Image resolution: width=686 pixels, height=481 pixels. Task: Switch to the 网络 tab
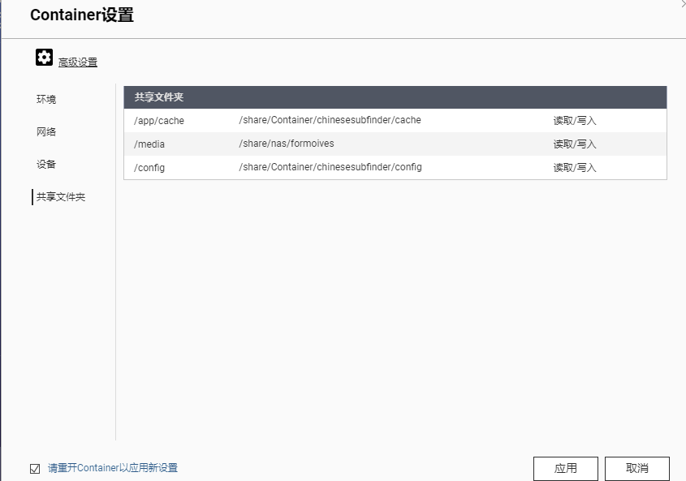[46, 131]
